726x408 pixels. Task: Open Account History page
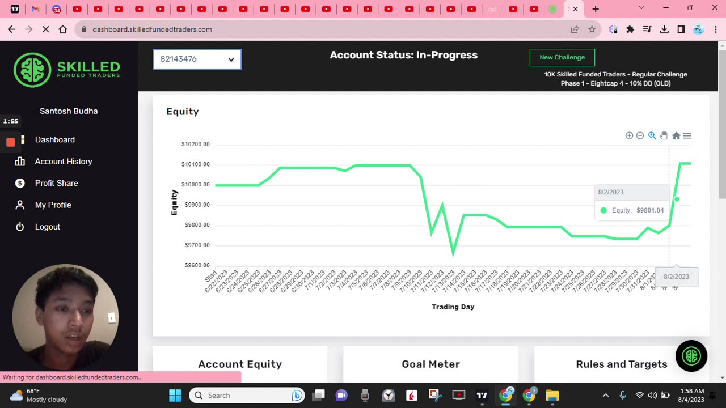point(64,161)
